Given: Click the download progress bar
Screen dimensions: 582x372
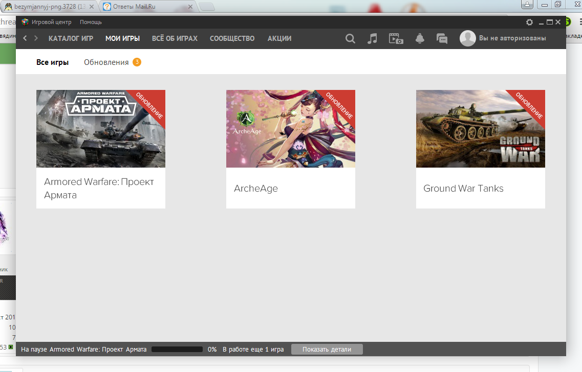Looking at the screenshot, I should click(x=177, y=350).
